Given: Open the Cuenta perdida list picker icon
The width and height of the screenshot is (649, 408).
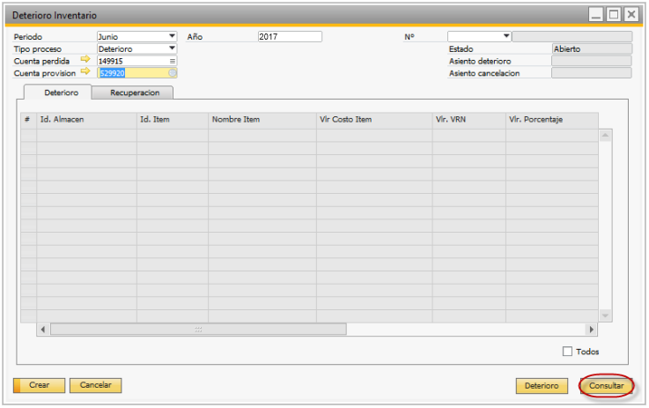Looking at the screenshot, I should point(173,61).
